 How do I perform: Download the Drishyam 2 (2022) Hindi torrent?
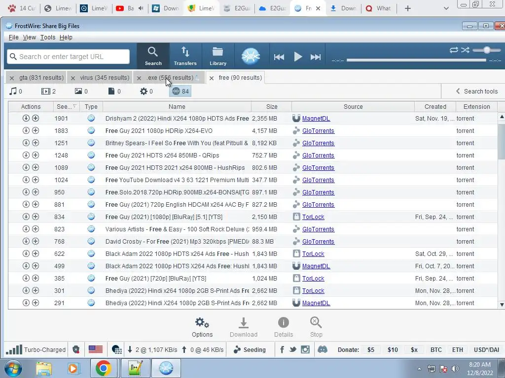pos(26,118)
